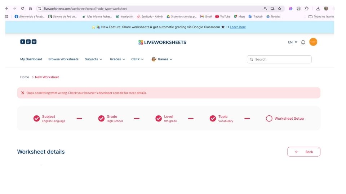Select the Subject step checkmark

click(x=36, y=119)
